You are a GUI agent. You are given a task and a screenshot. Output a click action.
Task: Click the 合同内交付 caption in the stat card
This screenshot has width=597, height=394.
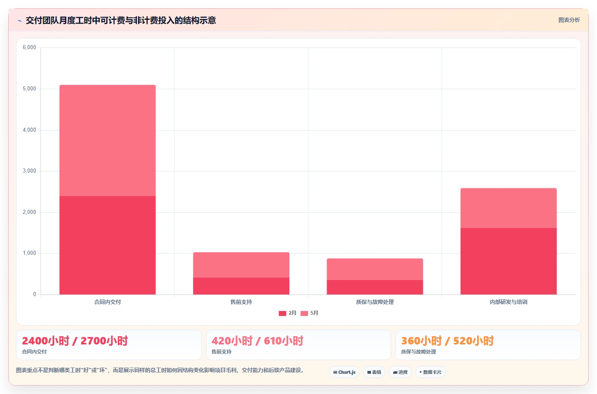point(34,352)
